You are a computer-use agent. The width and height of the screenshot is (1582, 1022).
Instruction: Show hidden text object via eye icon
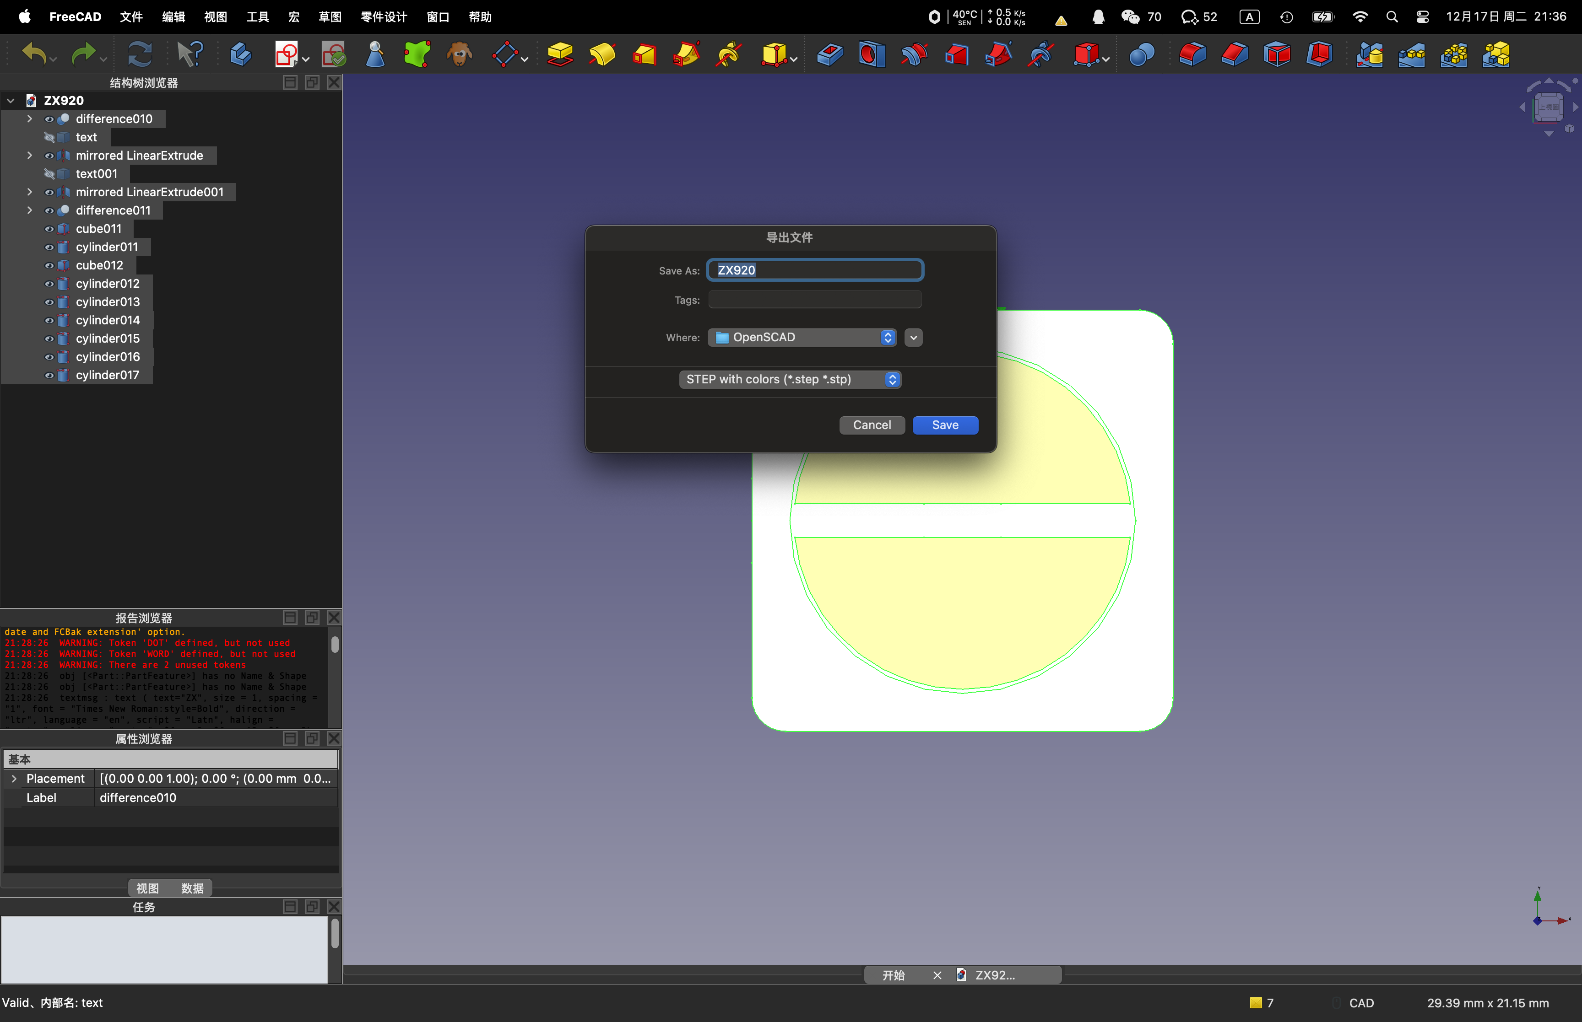pos(49,137)
